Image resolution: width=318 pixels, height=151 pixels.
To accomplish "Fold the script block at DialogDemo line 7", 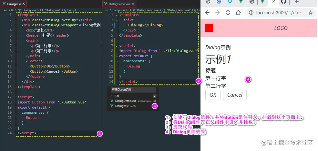I will tap(117, 46).
